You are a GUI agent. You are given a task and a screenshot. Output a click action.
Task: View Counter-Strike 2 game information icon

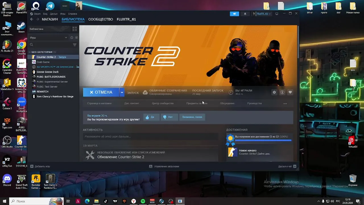pyautogui.click(x=282, y=92)
